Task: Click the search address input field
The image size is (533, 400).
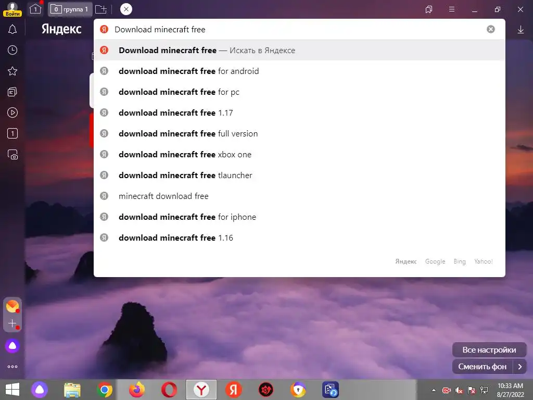Action: [x=299, y=29]
